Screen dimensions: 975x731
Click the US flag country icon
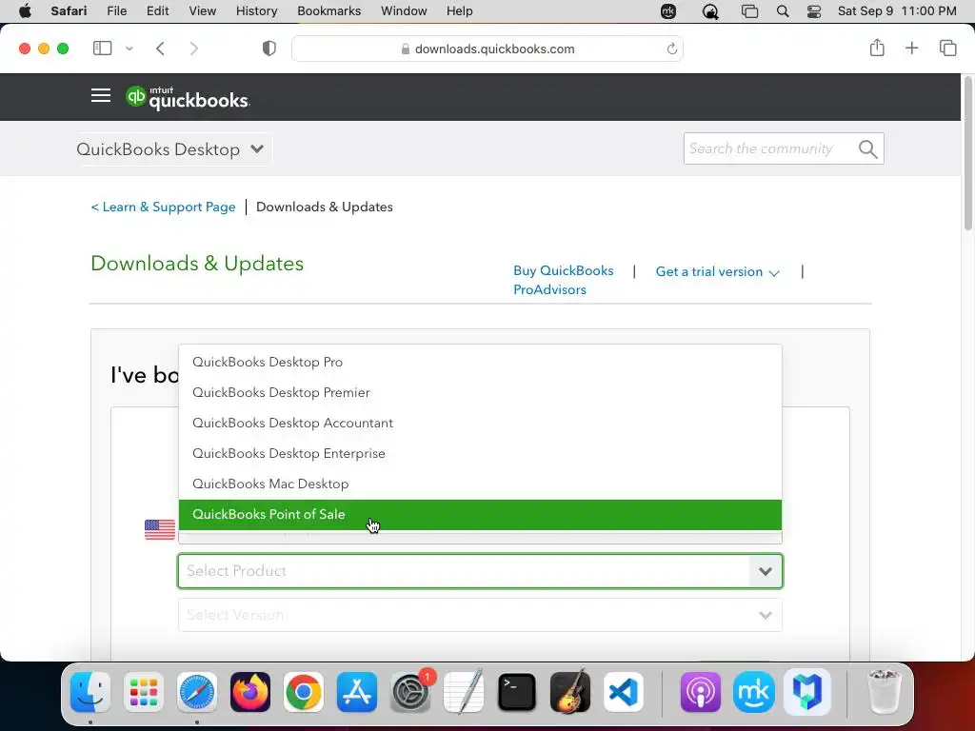pos(160,529)
